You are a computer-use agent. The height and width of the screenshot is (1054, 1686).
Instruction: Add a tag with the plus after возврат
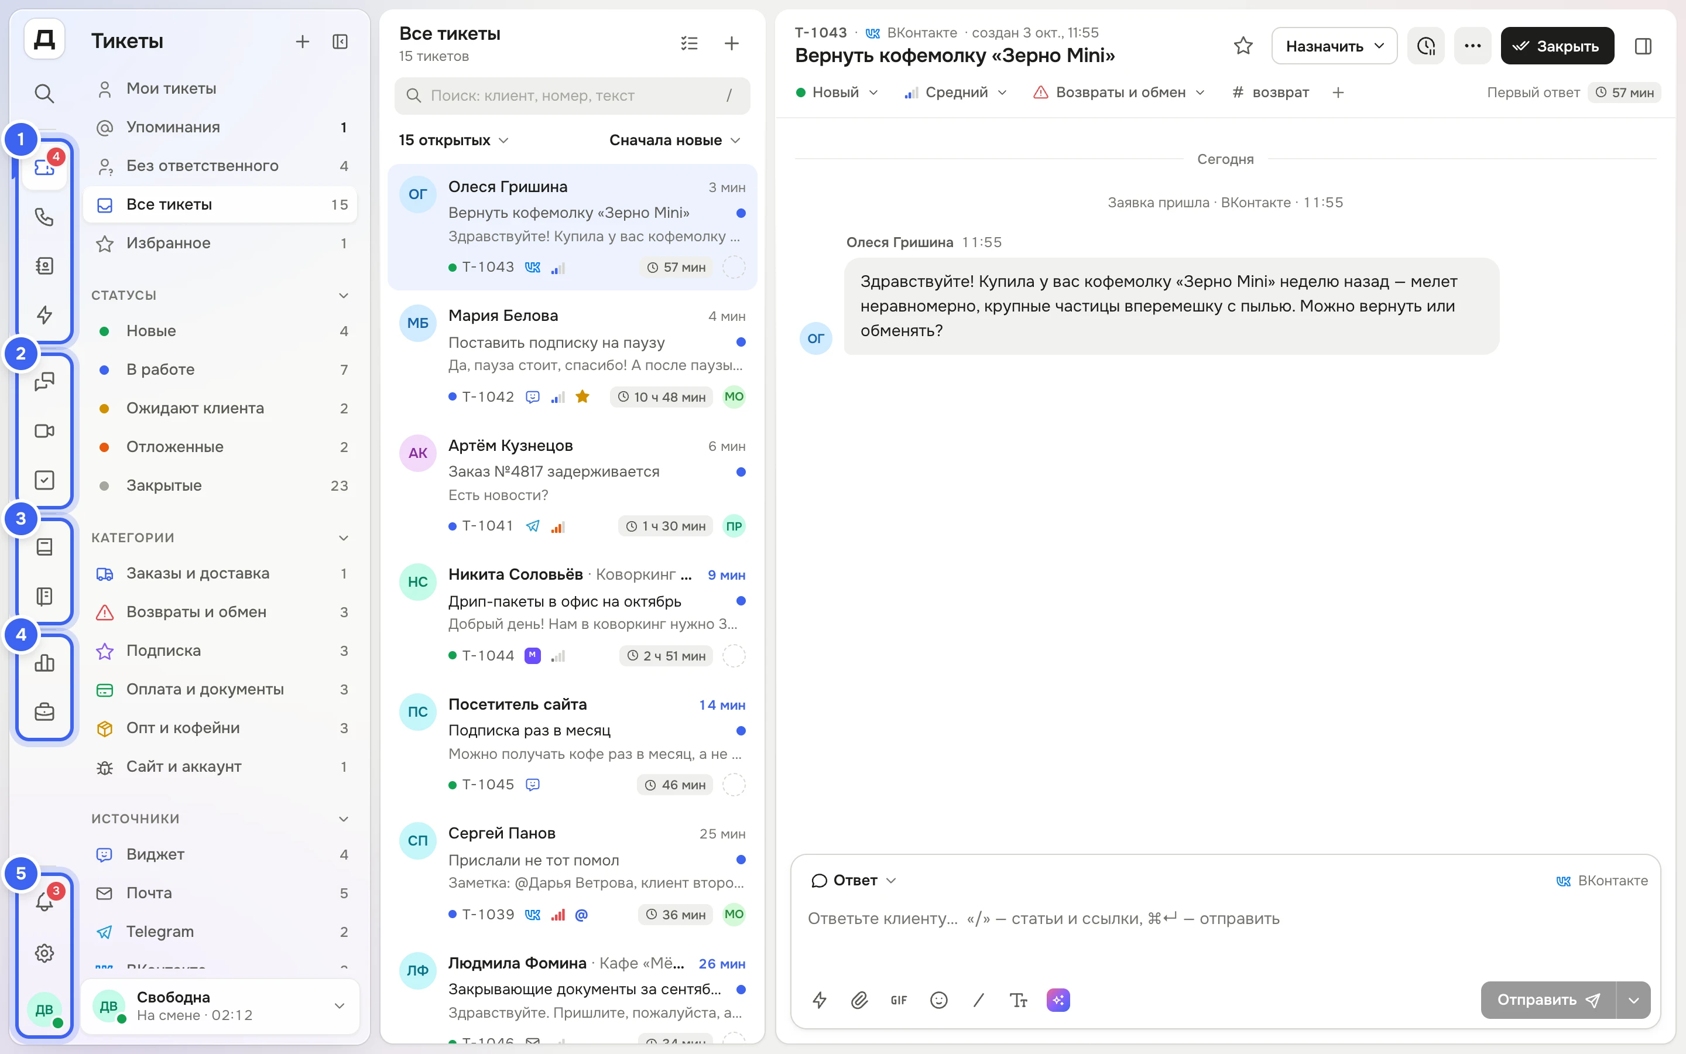pos(1338,93)
